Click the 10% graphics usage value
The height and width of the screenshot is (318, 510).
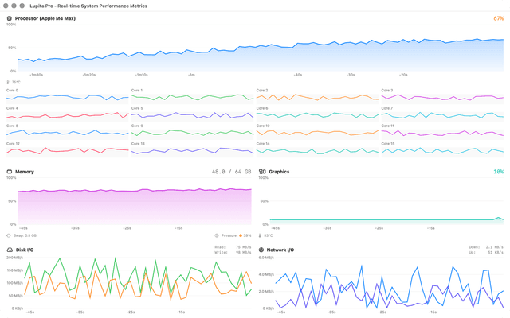click(x=498, y=172)
